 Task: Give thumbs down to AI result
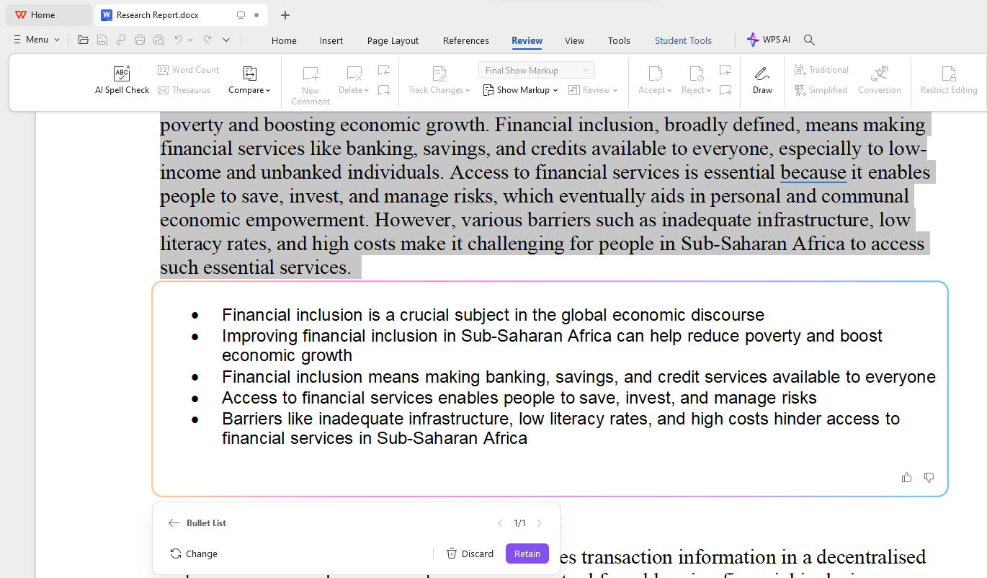[929, 477]
